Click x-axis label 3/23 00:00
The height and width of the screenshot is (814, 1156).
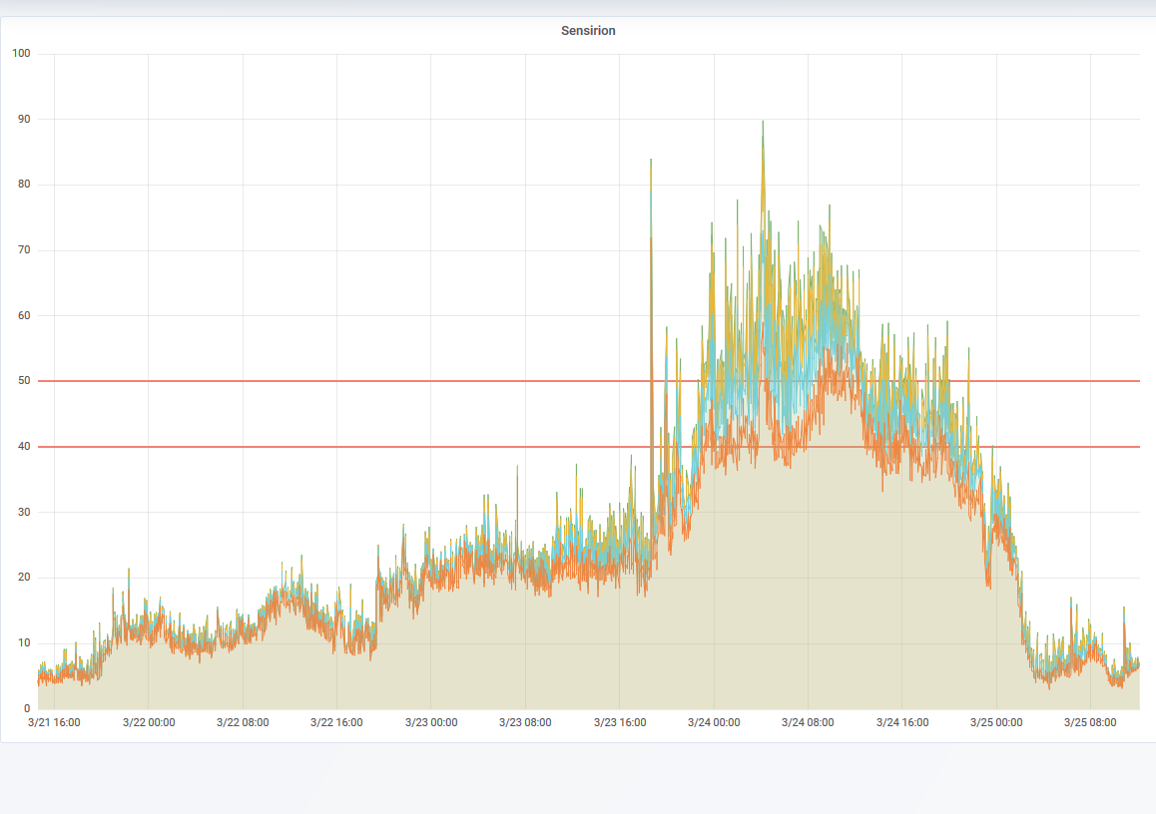[431, 722]
